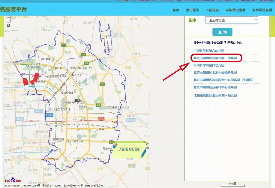Open 富余学位查看 navigation item
The width and height of the screenshot is (275, 188).
(262, 10)
